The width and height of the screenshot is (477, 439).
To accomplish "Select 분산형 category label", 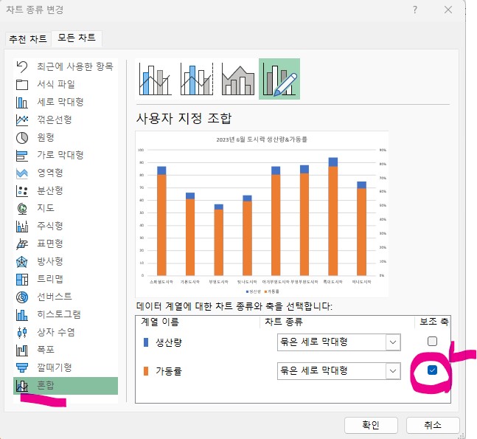I will coord(50,190).
